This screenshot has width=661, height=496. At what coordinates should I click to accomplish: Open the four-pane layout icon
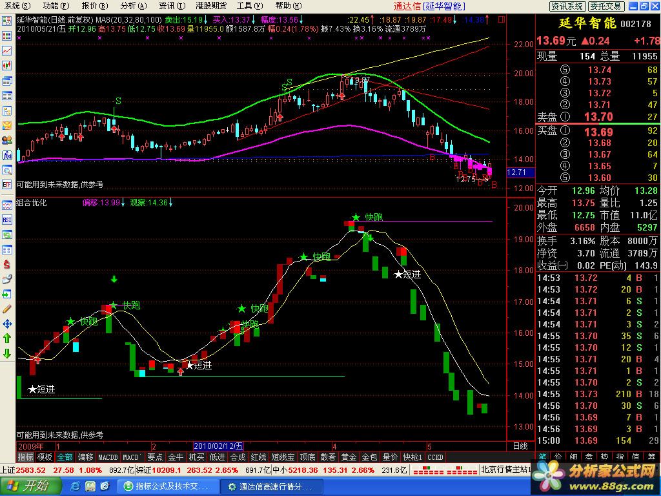pos(6,250)
